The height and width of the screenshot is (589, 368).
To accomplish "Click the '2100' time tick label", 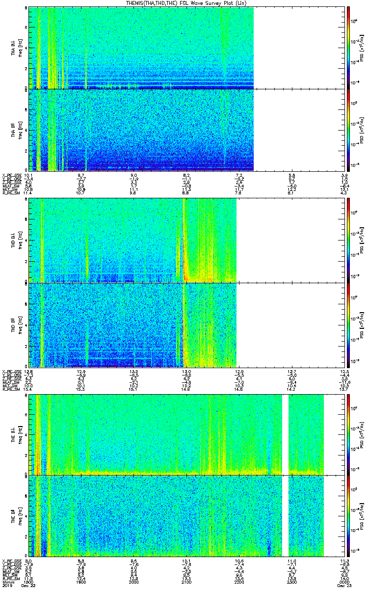I will click(x=186, y=582).
